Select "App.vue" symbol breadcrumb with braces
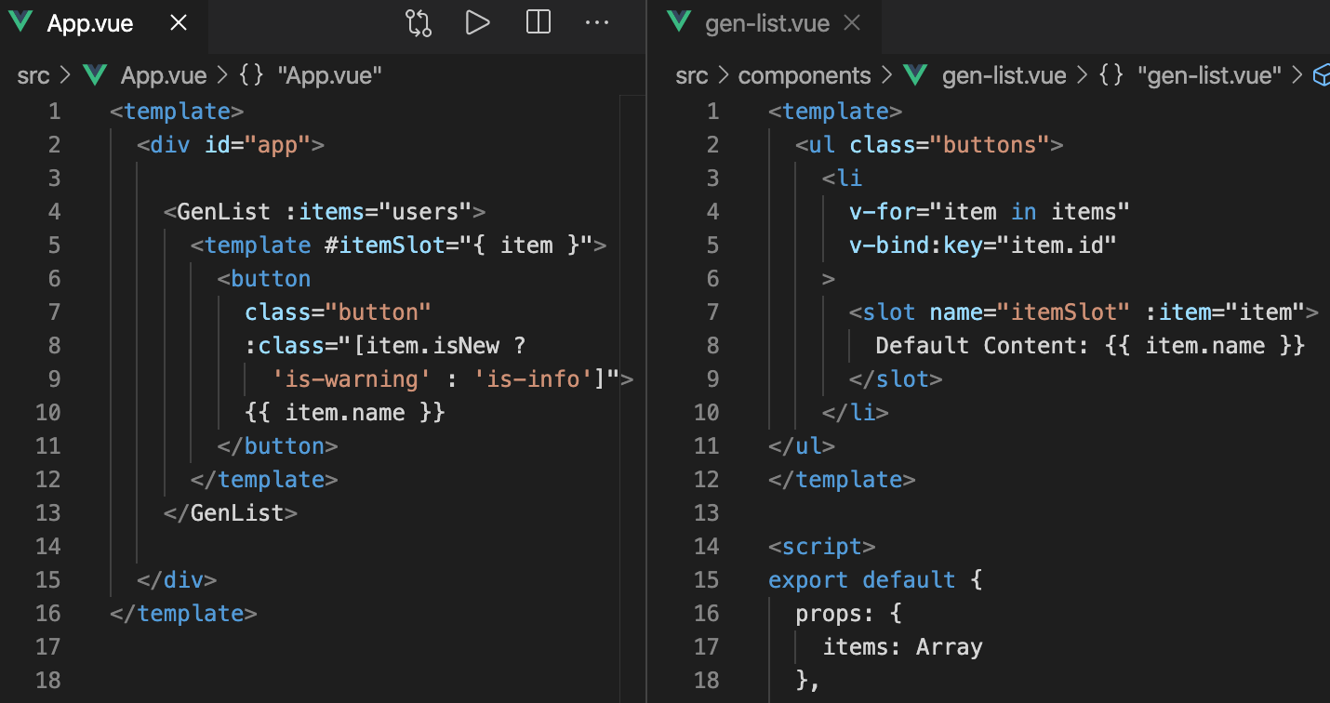 (311, 75)
